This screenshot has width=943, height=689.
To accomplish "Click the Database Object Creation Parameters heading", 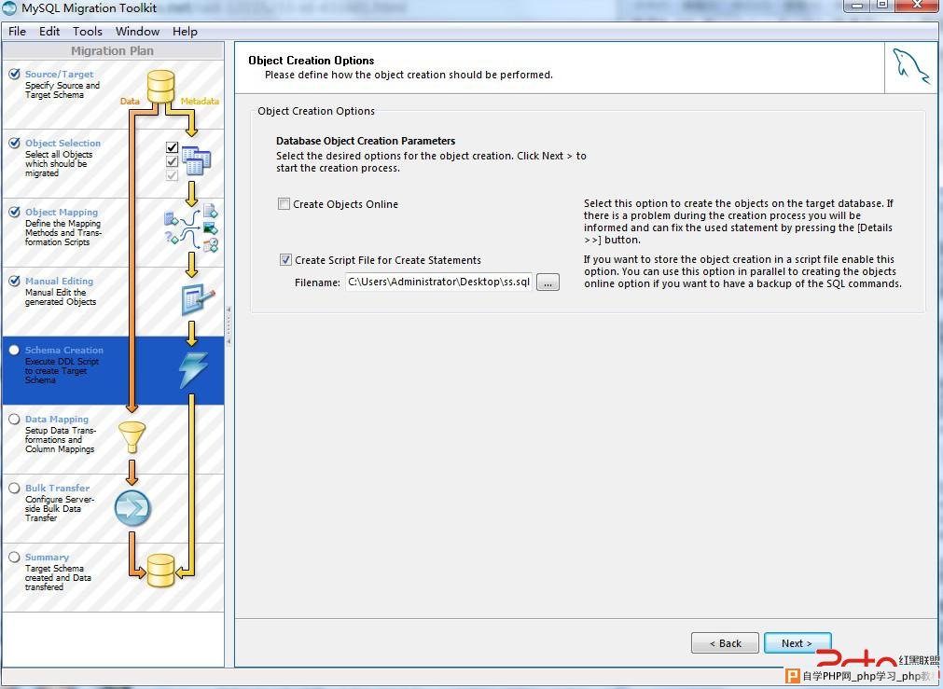I will [366, 141].
